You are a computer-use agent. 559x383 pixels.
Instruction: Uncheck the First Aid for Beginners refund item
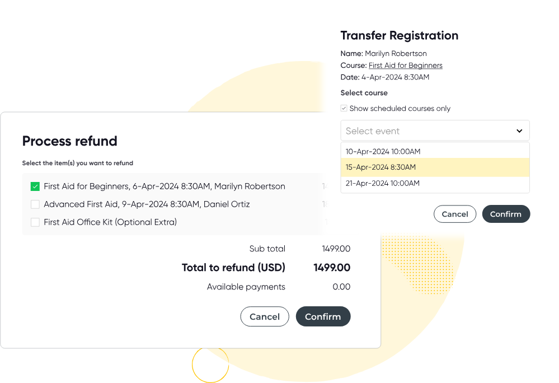coord(35,185)
